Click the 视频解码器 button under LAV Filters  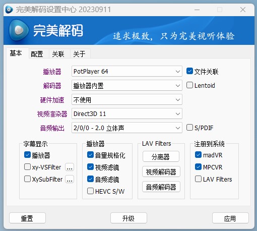pos(161,172)
